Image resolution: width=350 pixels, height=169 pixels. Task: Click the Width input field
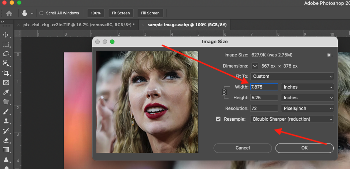tap(264, 87)
